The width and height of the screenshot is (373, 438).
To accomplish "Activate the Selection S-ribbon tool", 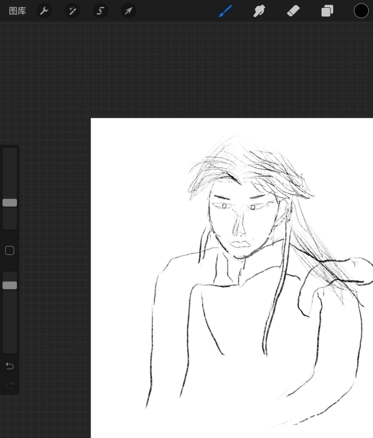I will click(100, 11).
